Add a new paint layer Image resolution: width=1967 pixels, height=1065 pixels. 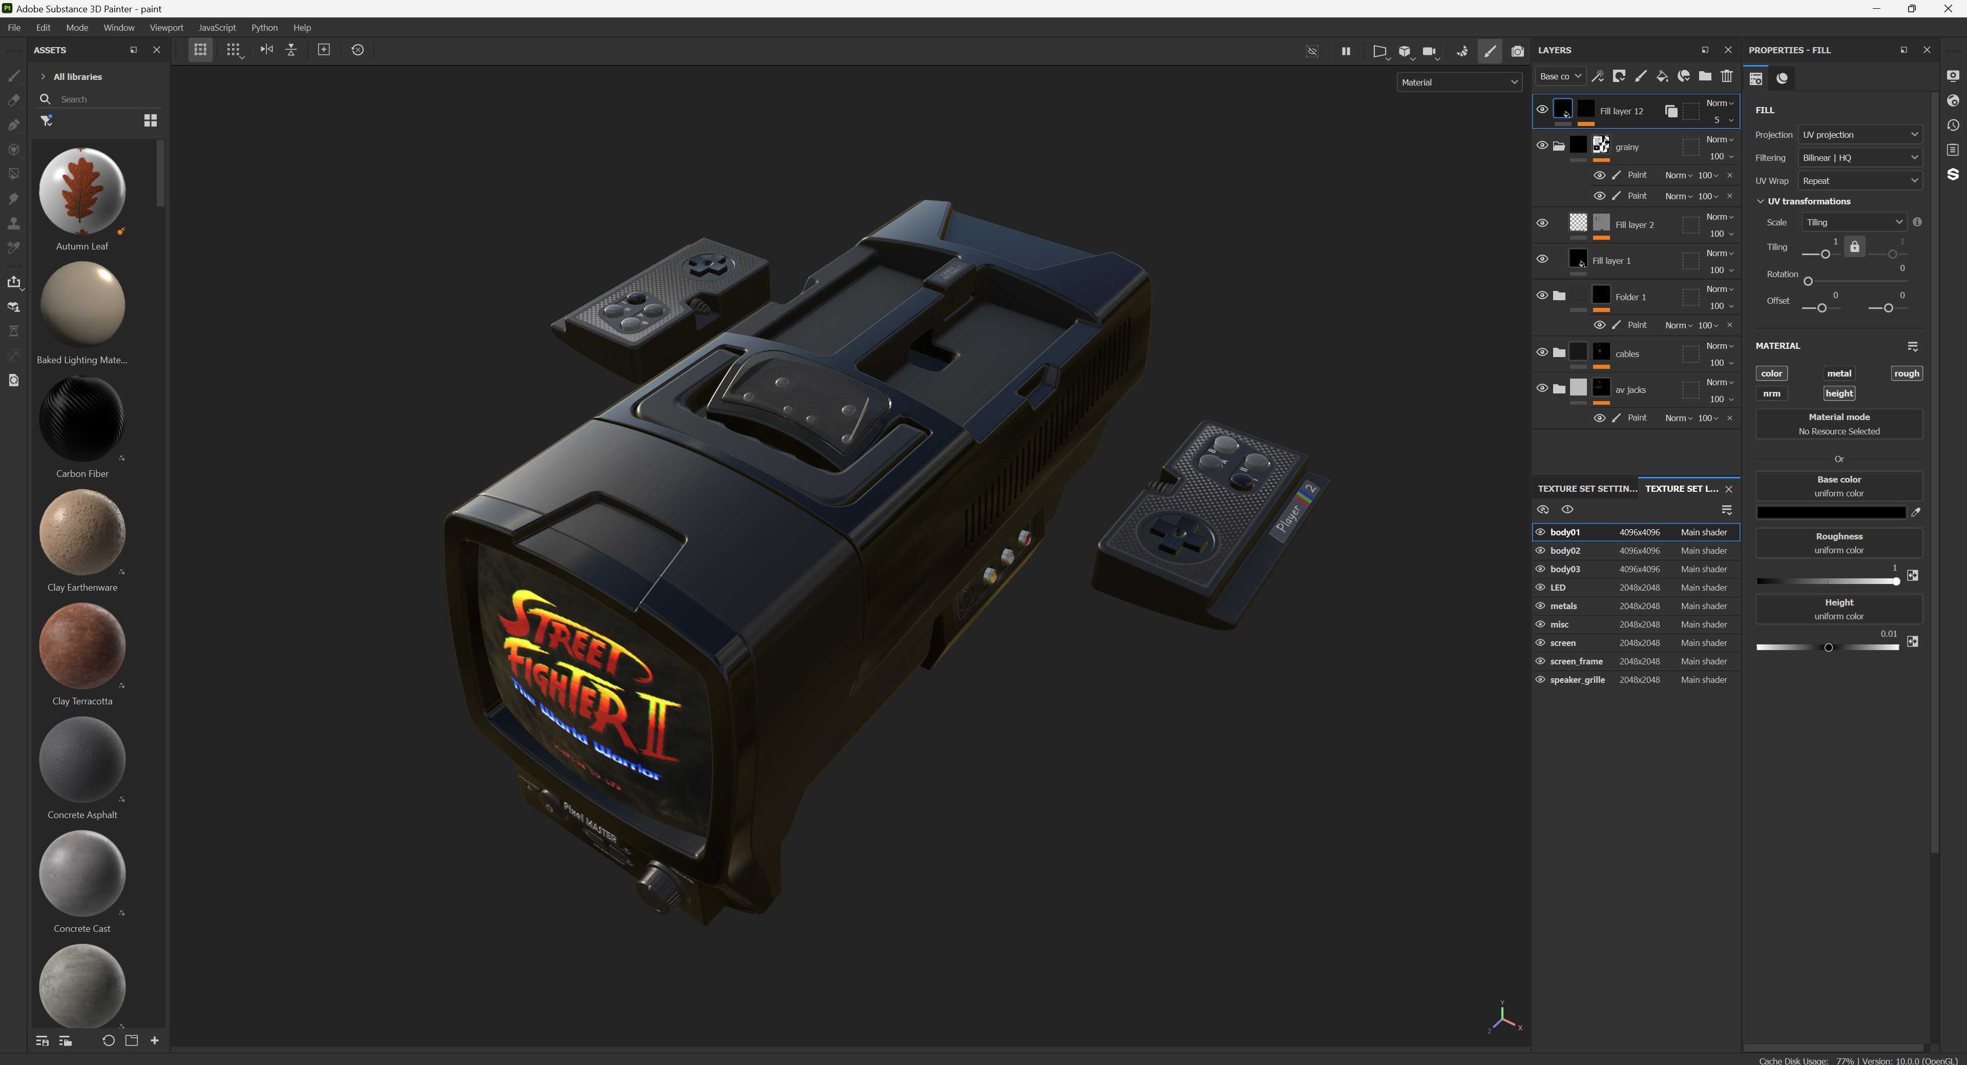click(1640, 76)
